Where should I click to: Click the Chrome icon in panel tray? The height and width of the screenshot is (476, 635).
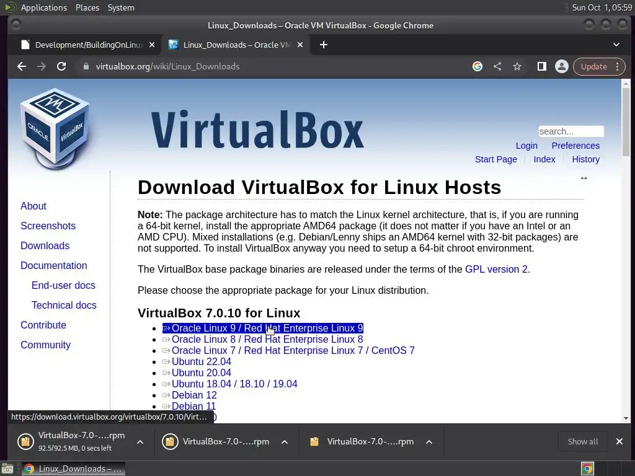coord(588,469)
